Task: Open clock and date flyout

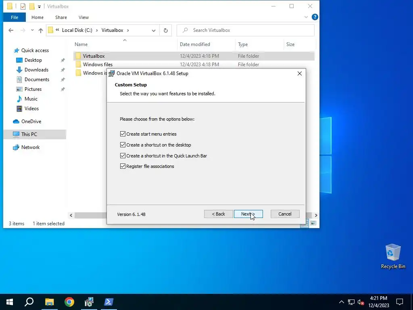Action: pyautogui.click(x=378, y=302)
